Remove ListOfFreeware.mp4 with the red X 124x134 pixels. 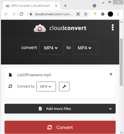[111, 74]
